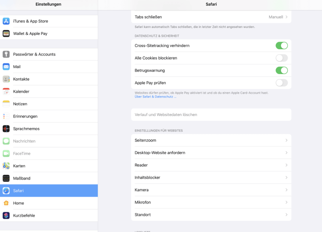The width and height of the screenshot is (322, 232).
Task: Tap Verlauf und Websitedaten löschen
Action: [166, 115]
